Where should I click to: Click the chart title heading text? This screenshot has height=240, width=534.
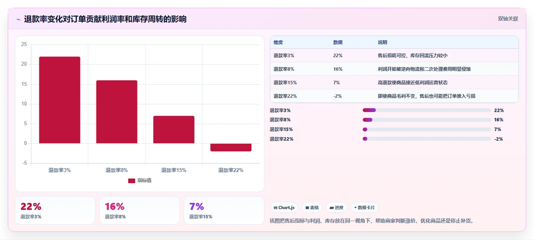[x=105, y=19]
